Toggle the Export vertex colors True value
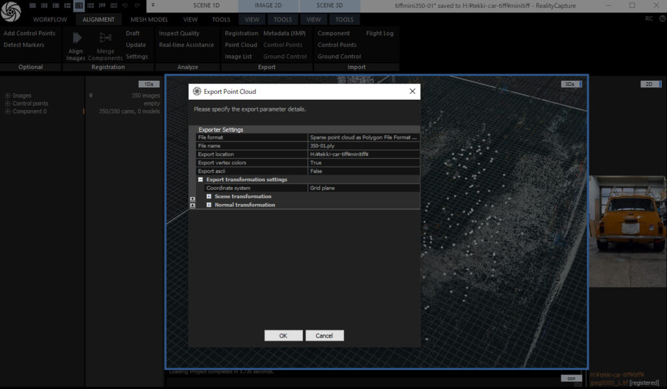The width and height of the screenshot is (667, 389). point(363,163)
